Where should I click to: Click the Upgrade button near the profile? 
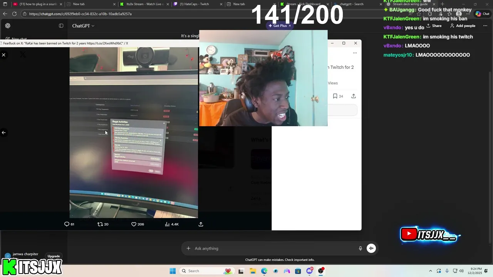[54, 256]
